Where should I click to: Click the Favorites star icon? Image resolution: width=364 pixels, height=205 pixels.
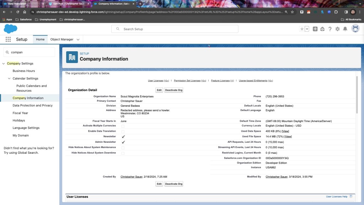point(302,29)
